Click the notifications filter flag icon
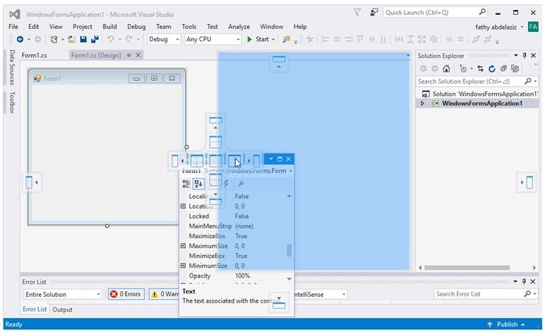The height and width of the screenshot is (331, 545). (357, 13)
